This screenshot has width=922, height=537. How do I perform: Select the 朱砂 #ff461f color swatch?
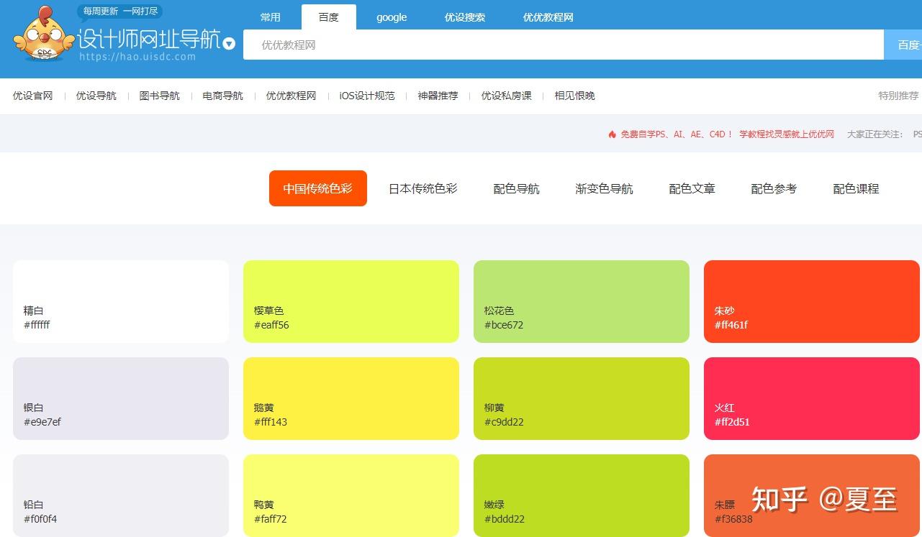(x=811, y=300)
